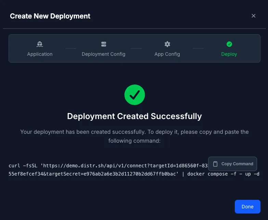Click the Copy Command button
Screen dimensions: 268x220
[232, 164]
